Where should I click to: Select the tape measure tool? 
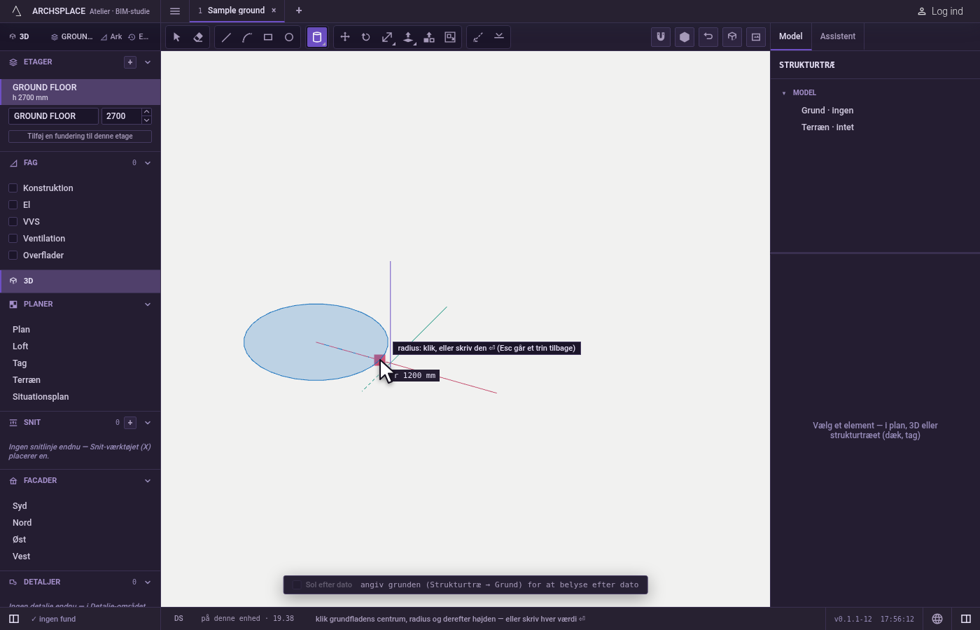coord(478,37)
